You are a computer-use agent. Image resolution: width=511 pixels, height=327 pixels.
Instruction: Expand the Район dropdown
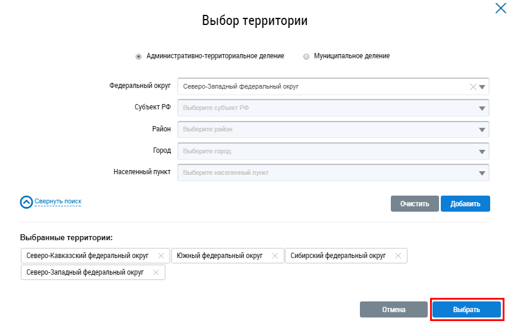coord(482,130)
